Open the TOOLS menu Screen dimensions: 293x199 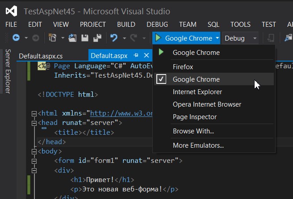(x=240, y=25)
